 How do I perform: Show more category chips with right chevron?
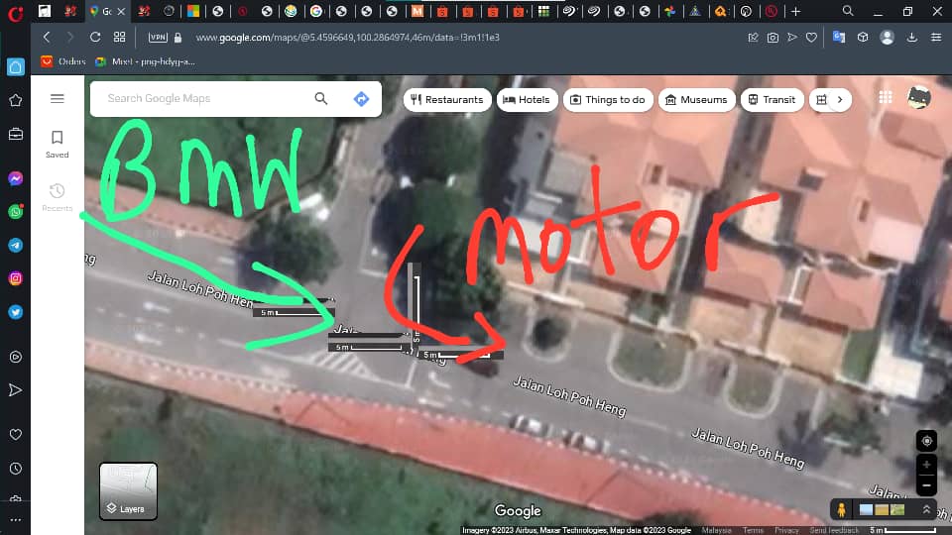(x=840, y=99)
